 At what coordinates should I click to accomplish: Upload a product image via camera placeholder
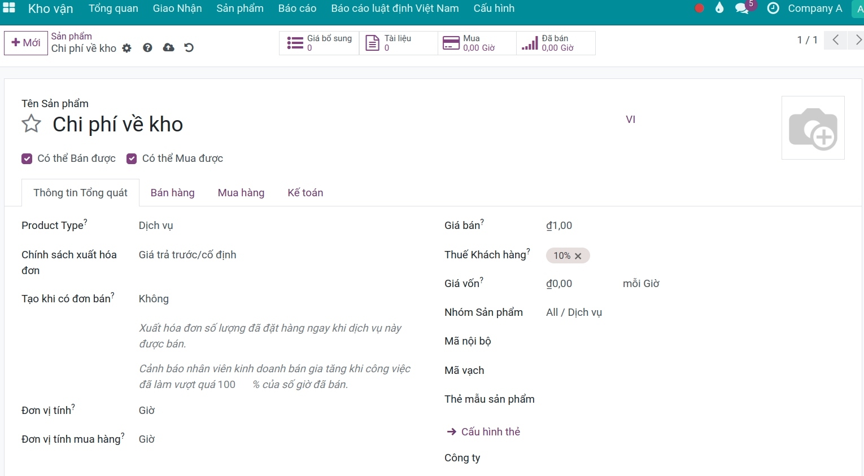coord(813,128)
